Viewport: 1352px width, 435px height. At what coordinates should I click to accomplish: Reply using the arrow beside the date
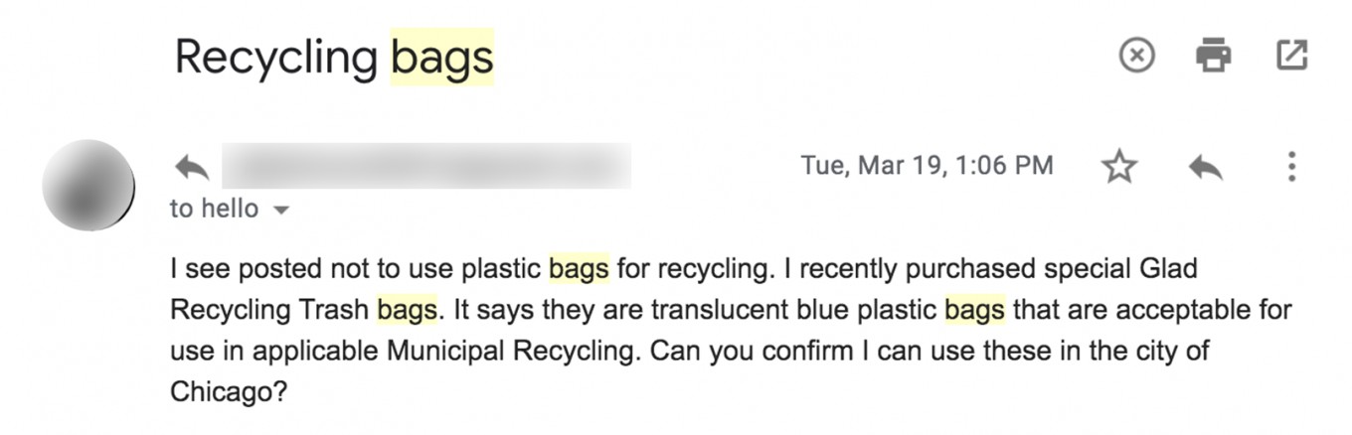click(x=1205, y=167)
